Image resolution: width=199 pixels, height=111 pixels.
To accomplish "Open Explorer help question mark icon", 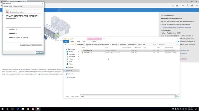I will point(178,41).
